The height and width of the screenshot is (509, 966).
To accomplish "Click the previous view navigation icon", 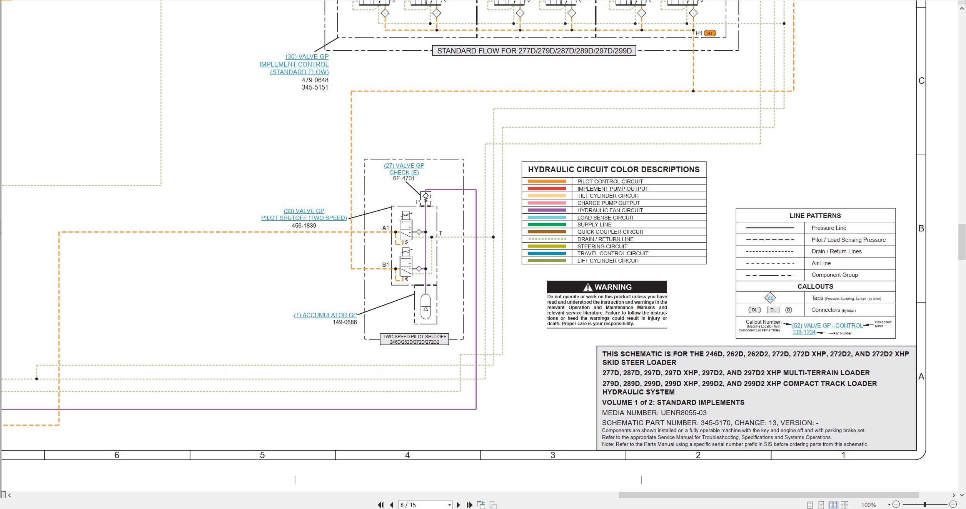I will tap(481, 505).
